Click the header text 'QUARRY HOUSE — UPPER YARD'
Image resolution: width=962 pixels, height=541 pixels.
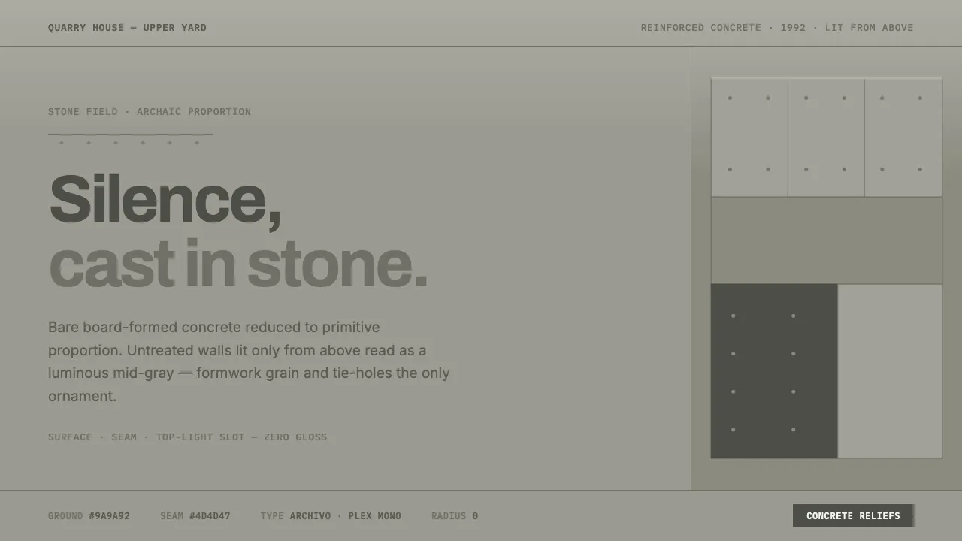pyautogui.click(x=127, y=28)
